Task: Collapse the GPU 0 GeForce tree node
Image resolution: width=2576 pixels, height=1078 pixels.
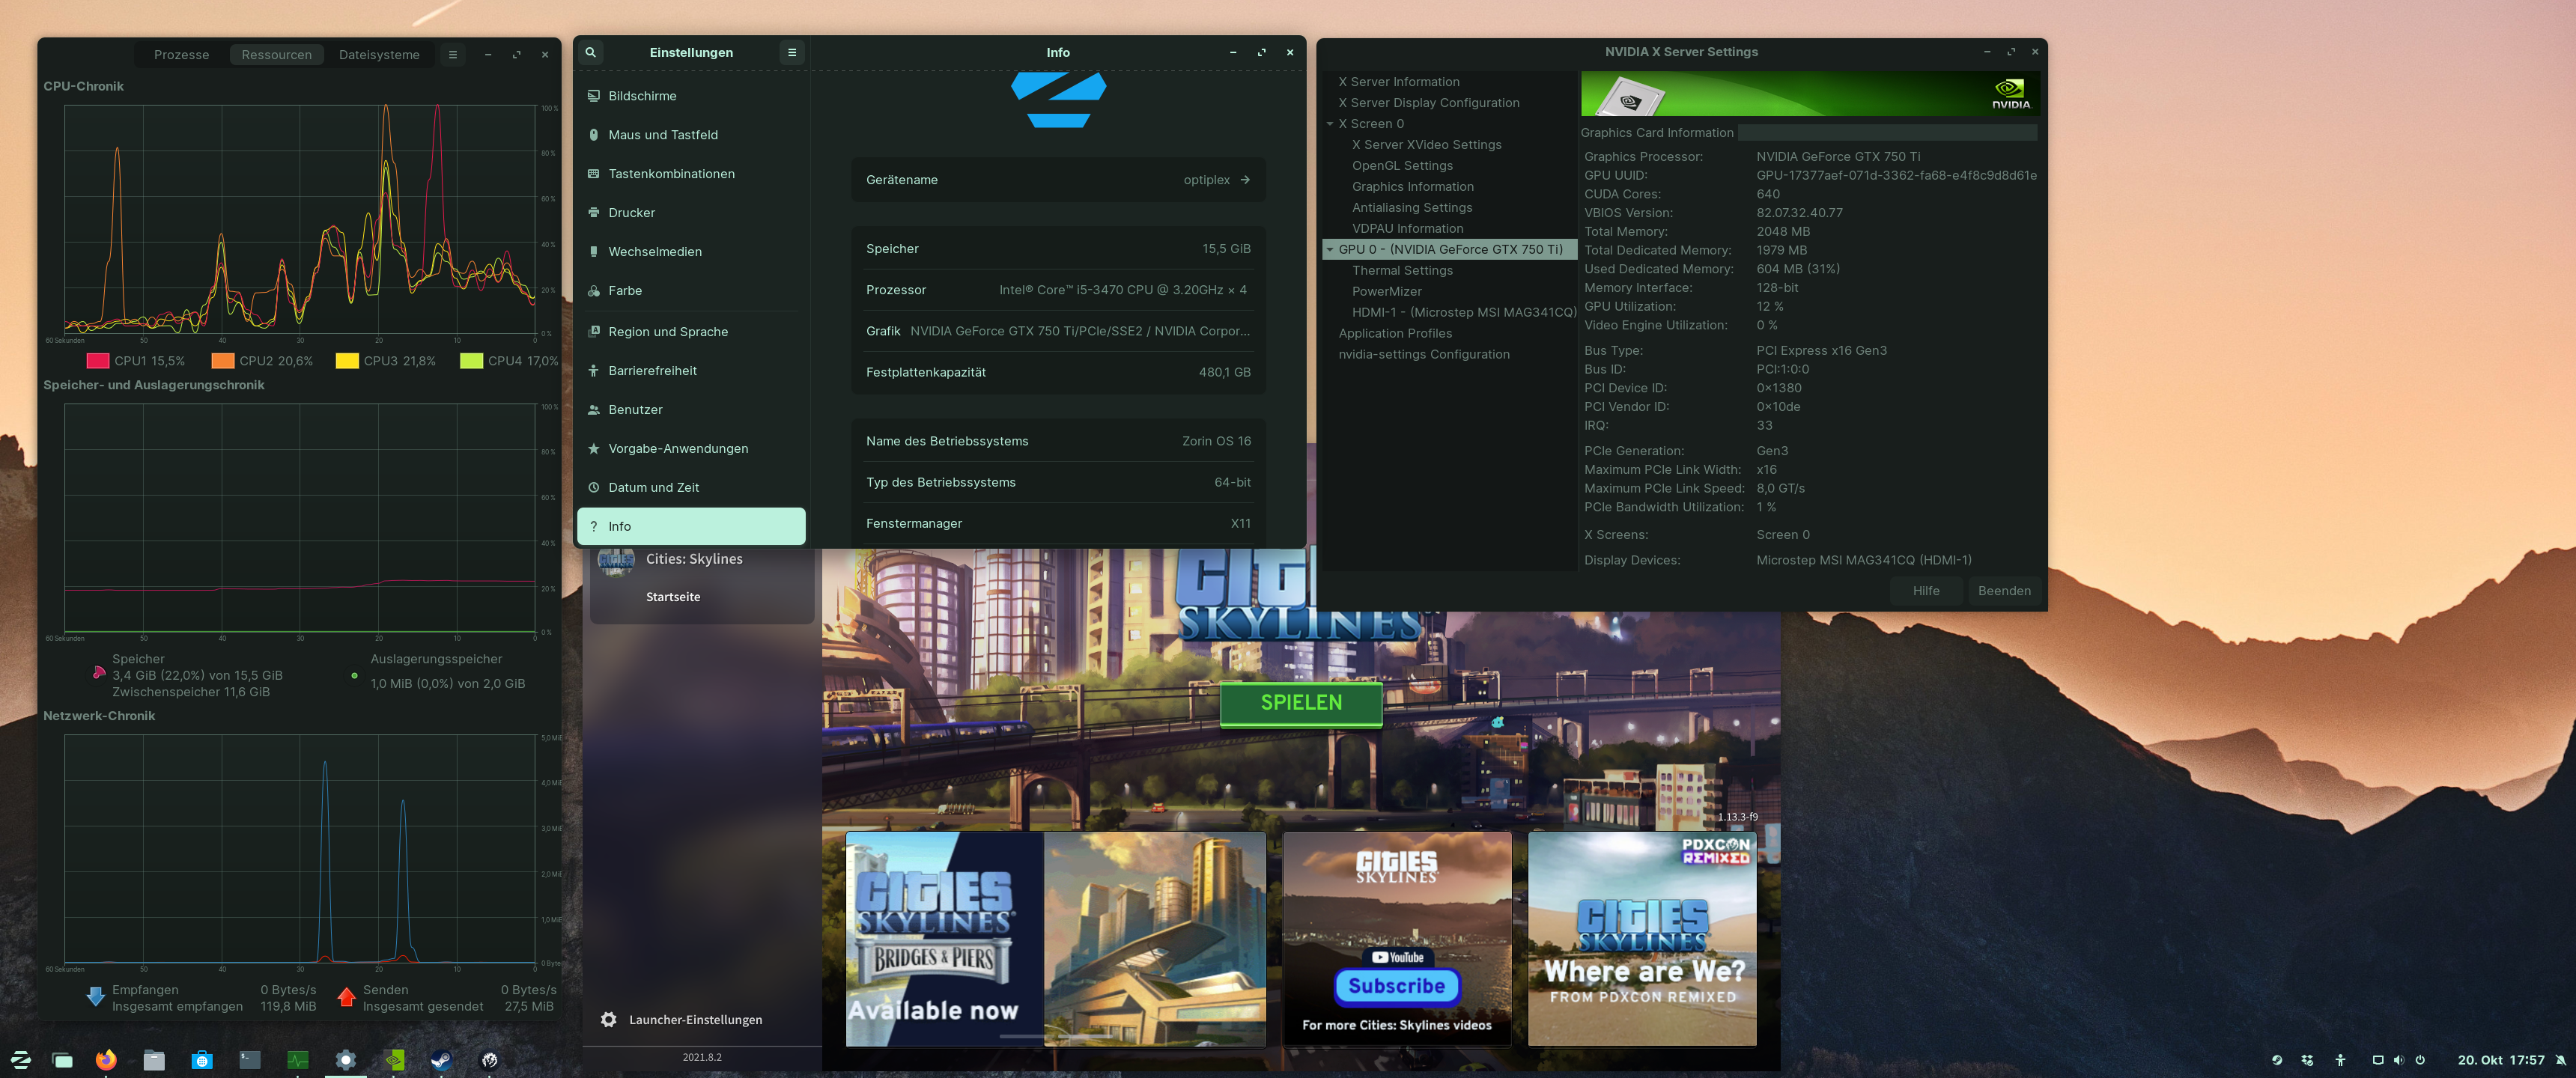Action: tap(1330, 249)
